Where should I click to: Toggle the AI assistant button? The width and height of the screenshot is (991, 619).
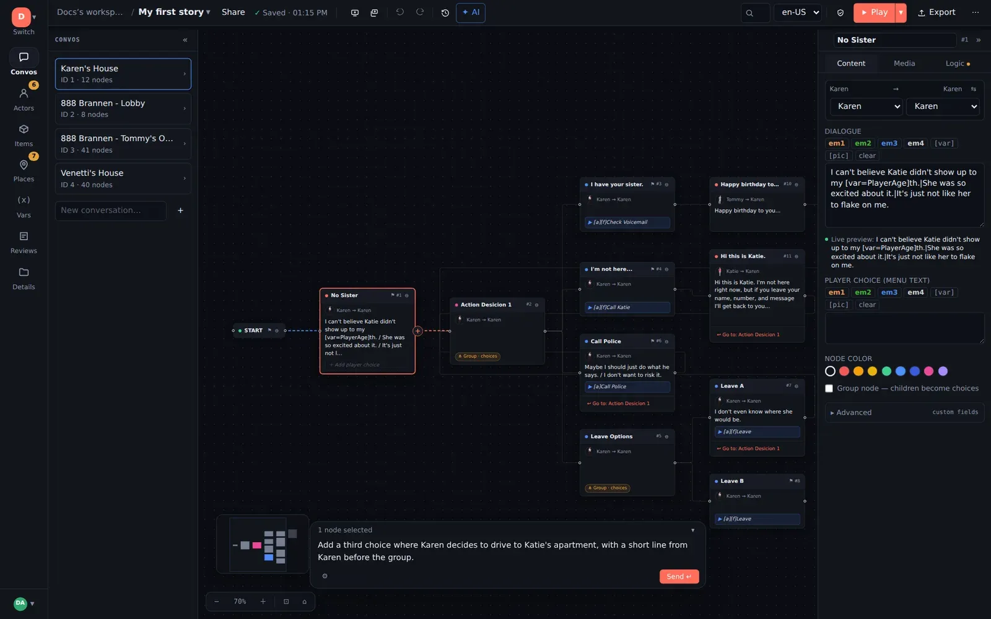(471, 12)
